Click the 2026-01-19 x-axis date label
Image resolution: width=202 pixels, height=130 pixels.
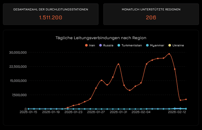point(51,112)
